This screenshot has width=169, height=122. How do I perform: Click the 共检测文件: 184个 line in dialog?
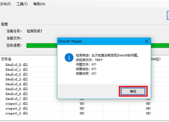coord(90,60)
